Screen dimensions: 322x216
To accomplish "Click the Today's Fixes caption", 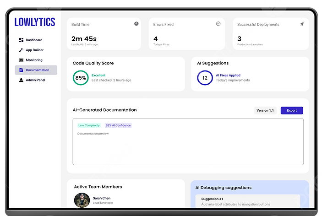I will coord(161,44).
